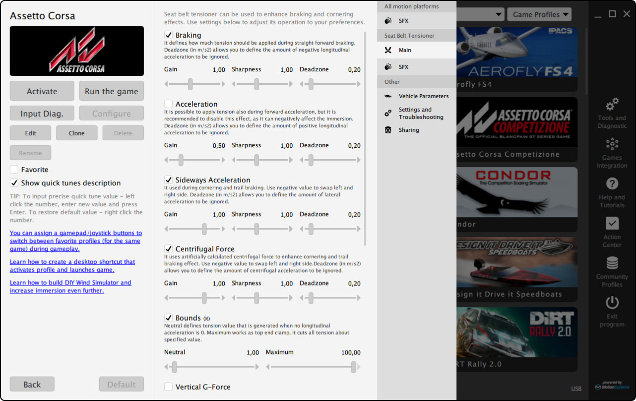Open the Sharing section

[417, 130]
